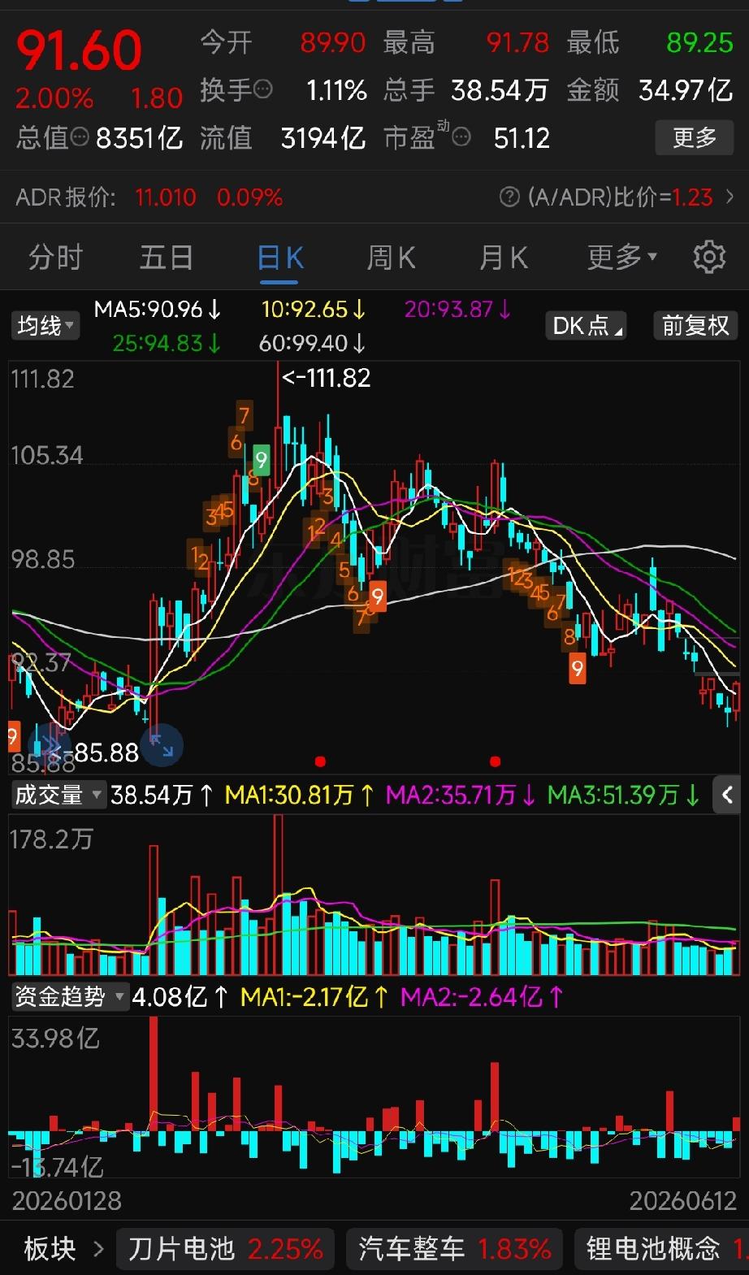Tap volume MA3:51.39万 label

click(623, 794)
